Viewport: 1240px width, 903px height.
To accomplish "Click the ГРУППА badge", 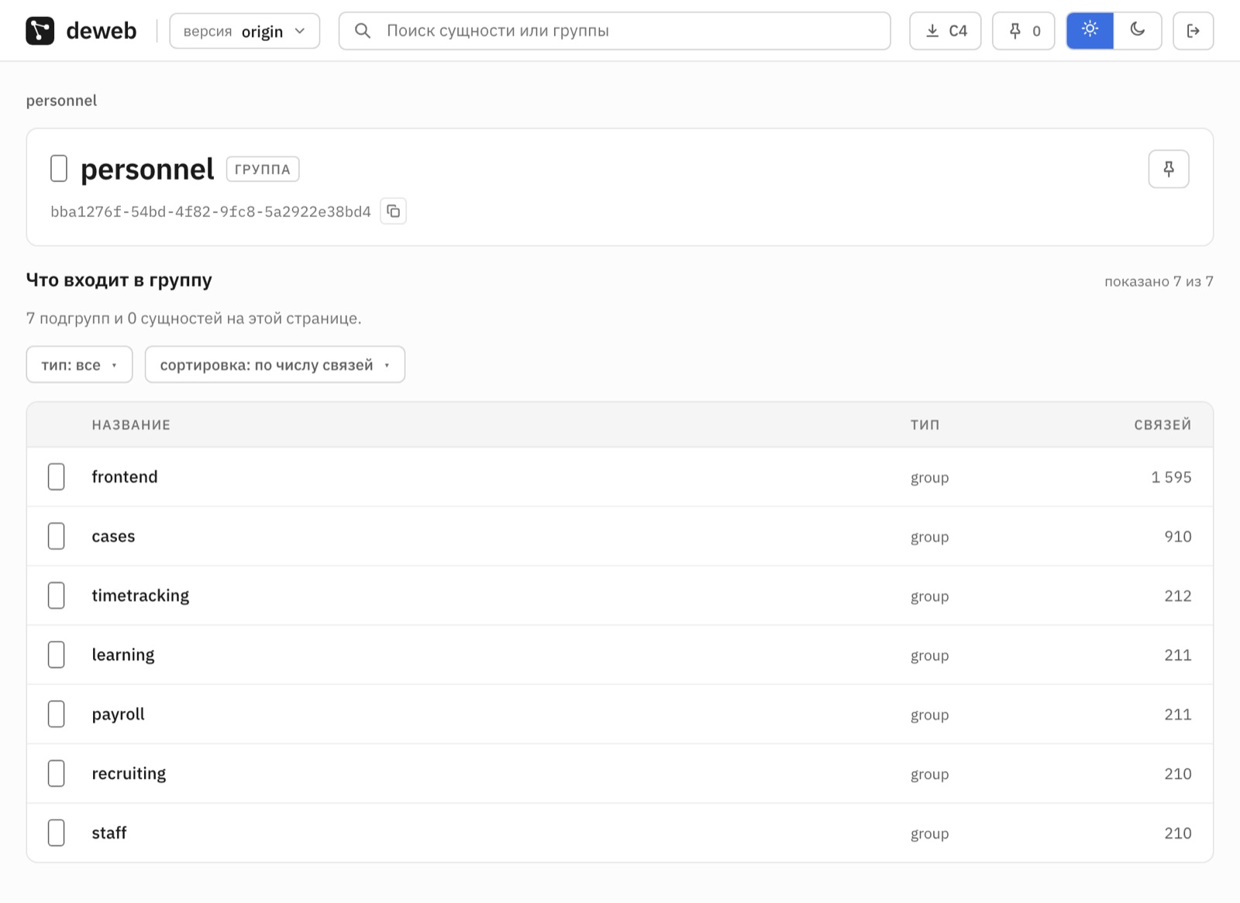I will coord(263,170).
